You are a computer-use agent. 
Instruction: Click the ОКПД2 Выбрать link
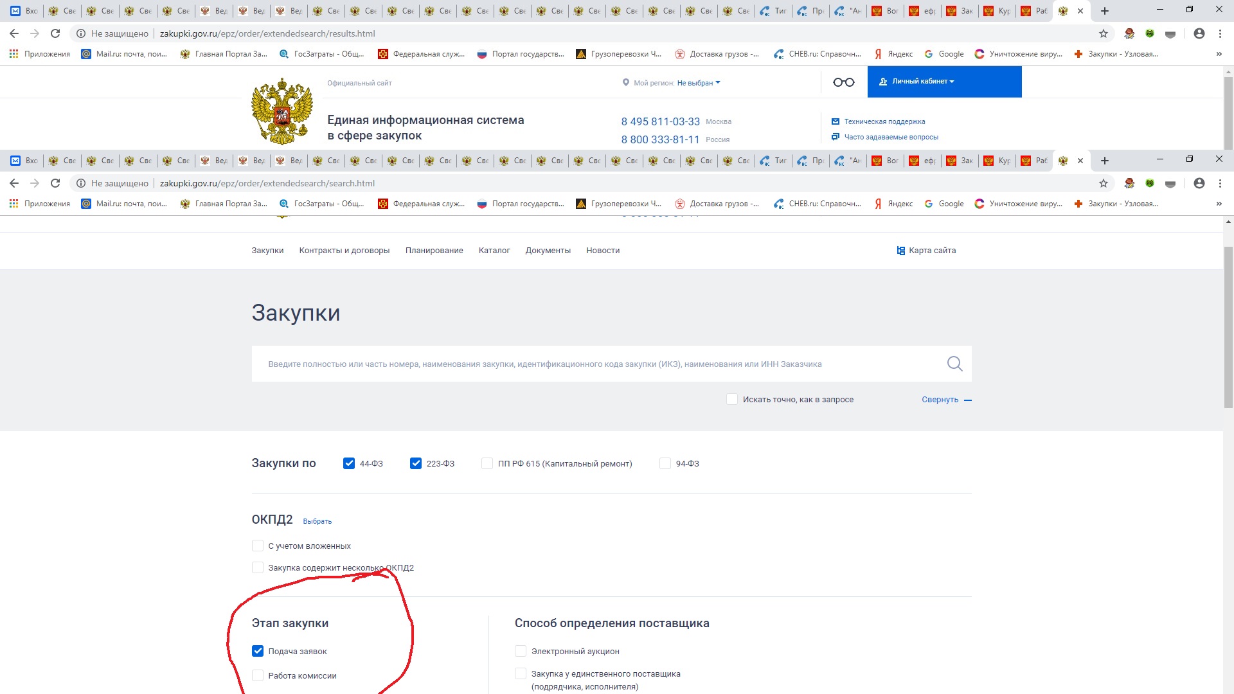pos(317,521)
